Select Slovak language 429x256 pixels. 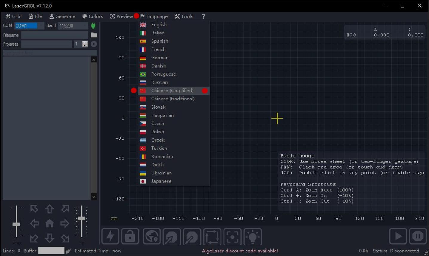point(174,107)
